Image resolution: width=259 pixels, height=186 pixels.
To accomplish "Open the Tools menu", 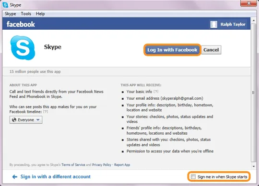I will pos(26,14).
